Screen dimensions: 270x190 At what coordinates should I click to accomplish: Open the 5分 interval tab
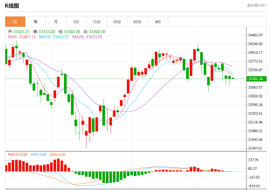[76, 22]
